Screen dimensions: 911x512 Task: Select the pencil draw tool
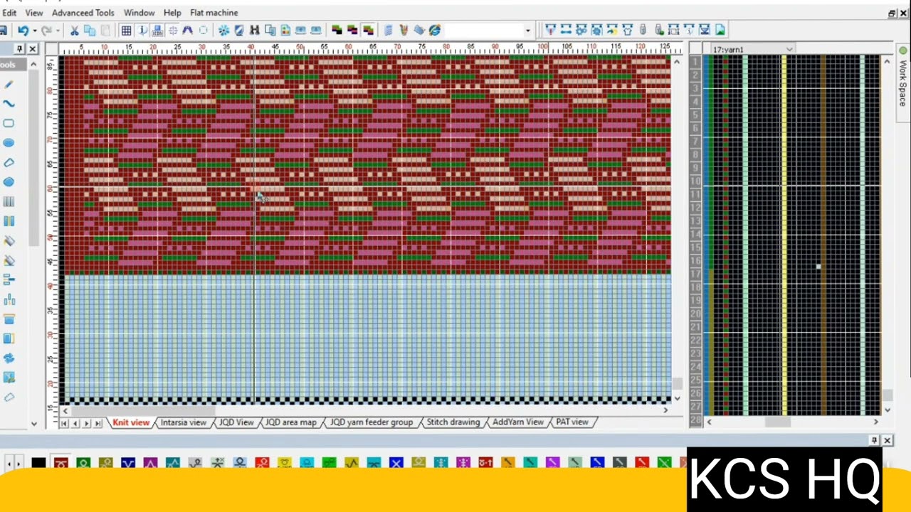point(9,84)
